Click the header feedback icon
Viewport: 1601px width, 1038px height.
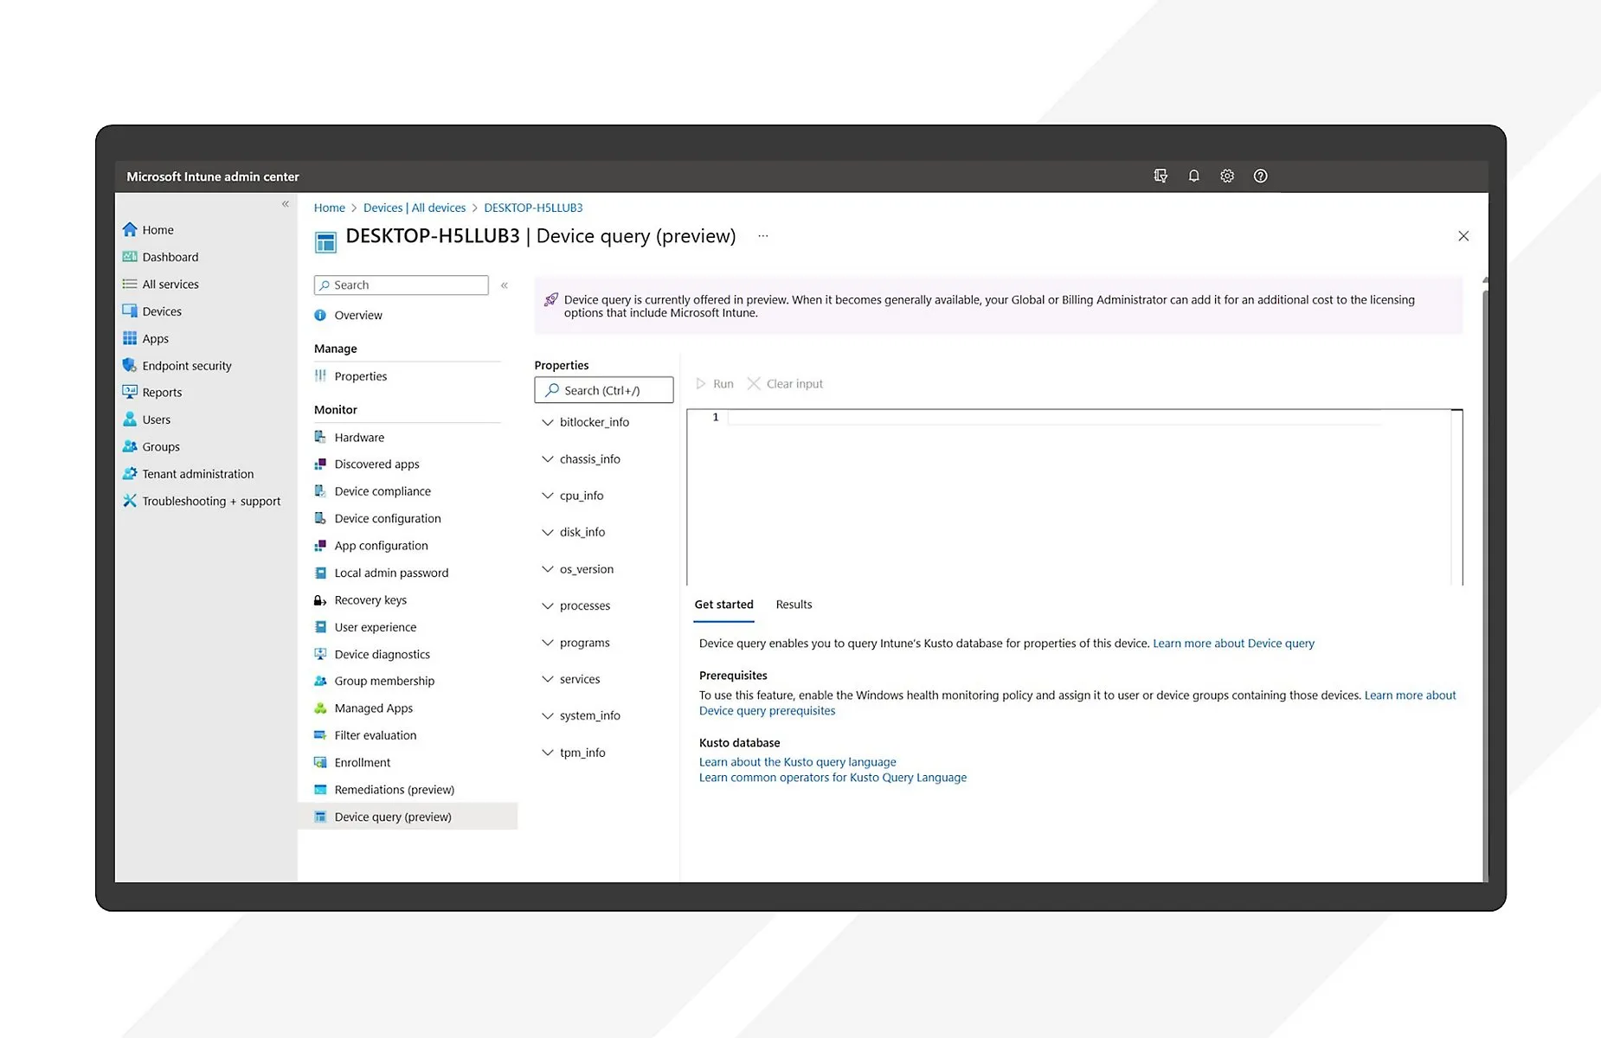point(1161,176)
